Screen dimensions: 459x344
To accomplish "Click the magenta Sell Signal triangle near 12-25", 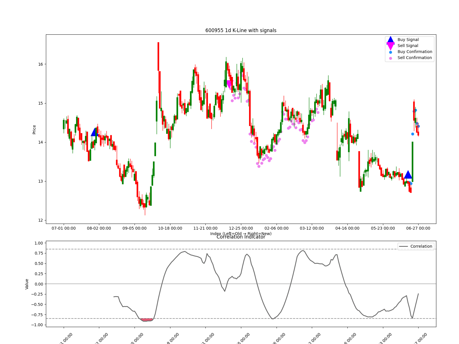I will point(229,84).
